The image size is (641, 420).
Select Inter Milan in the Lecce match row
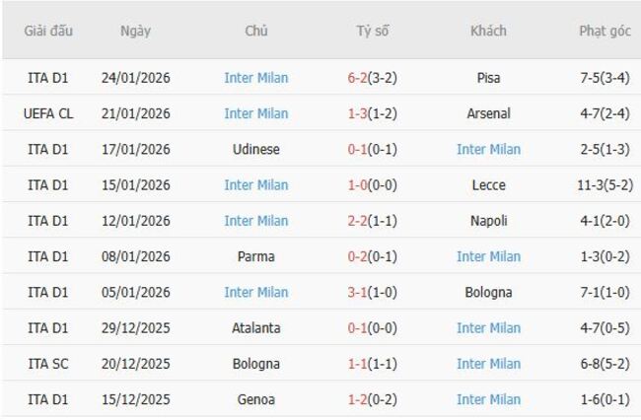[x=256, y=184]
